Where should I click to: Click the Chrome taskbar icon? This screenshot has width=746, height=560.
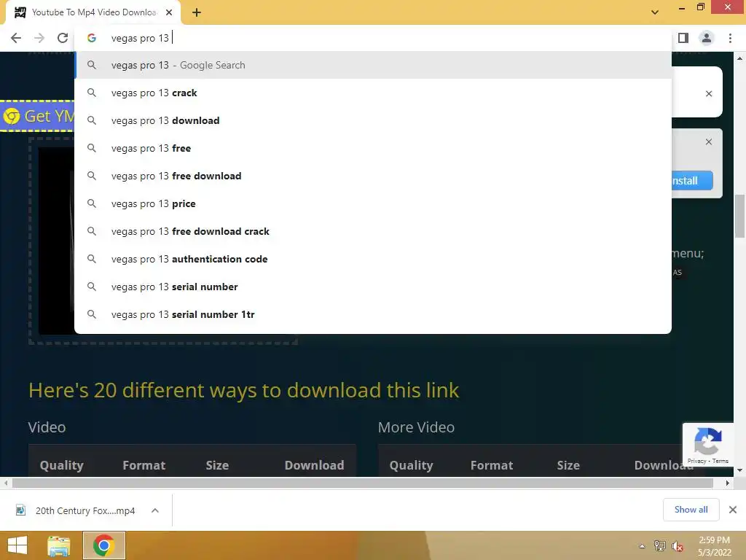pyautogui.click(x=103, y=545)
